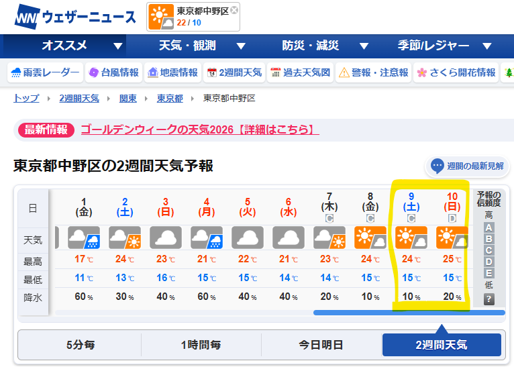Click the sunny icon for 8 (金)
This screenshot has height=367, width=514.
coord(370,238)
